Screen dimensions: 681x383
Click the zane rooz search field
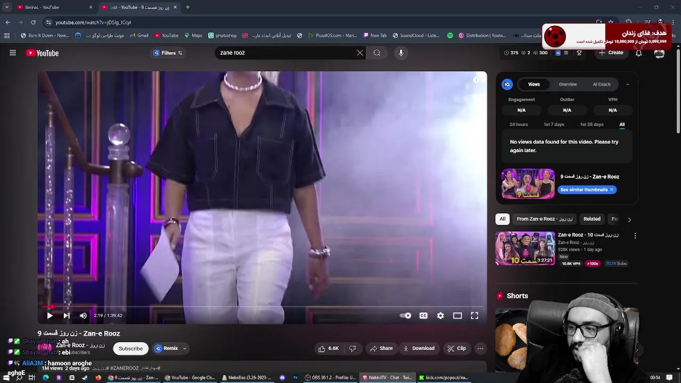(285, 53)
